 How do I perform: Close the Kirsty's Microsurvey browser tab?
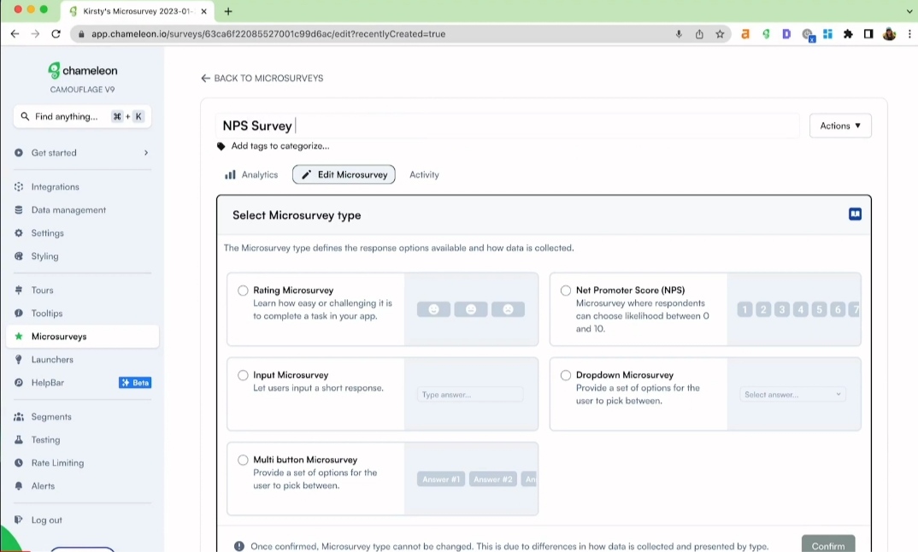point(203,11)
